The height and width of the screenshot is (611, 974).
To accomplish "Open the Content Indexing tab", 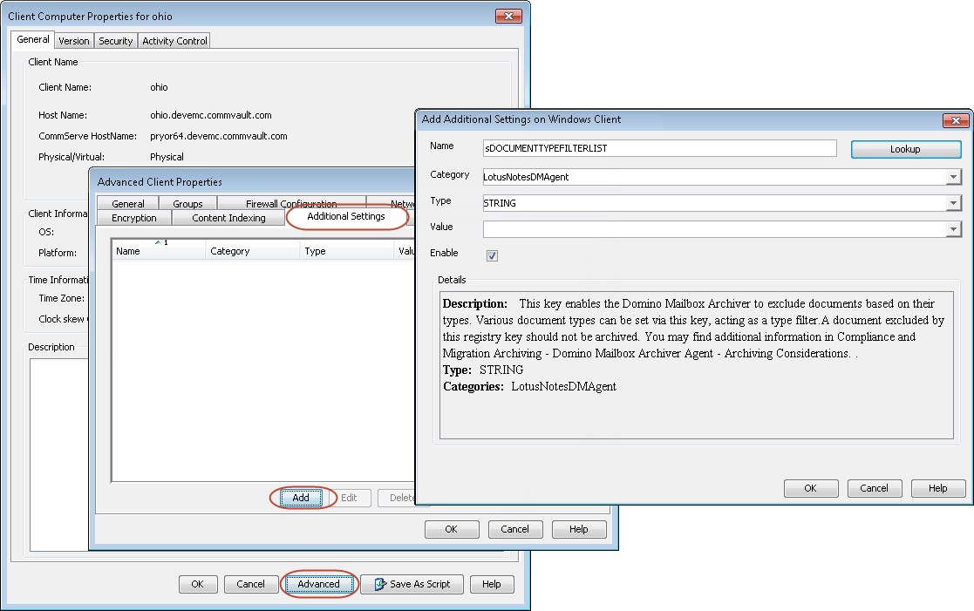I will [x=228, y=218].
